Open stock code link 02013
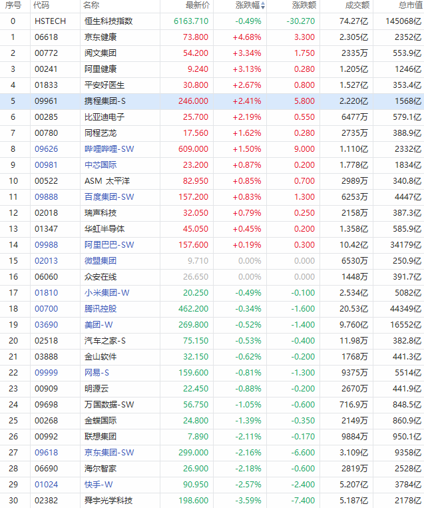The height and width of the screenshot is (508, 424). [x=47, y=261]
